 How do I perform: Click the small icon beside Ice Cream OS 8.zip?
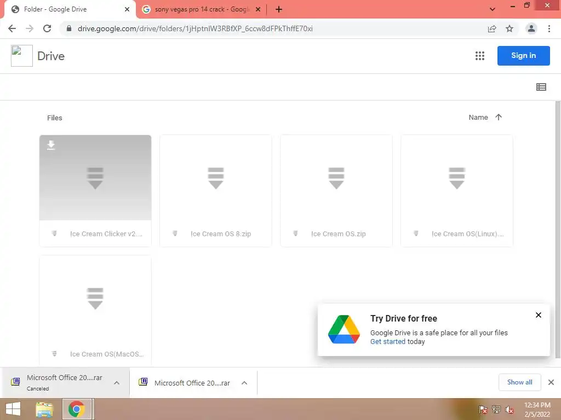click(x=175, y=234)
